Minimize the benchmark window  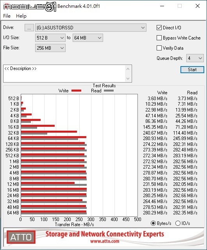(x=162, y=6)
